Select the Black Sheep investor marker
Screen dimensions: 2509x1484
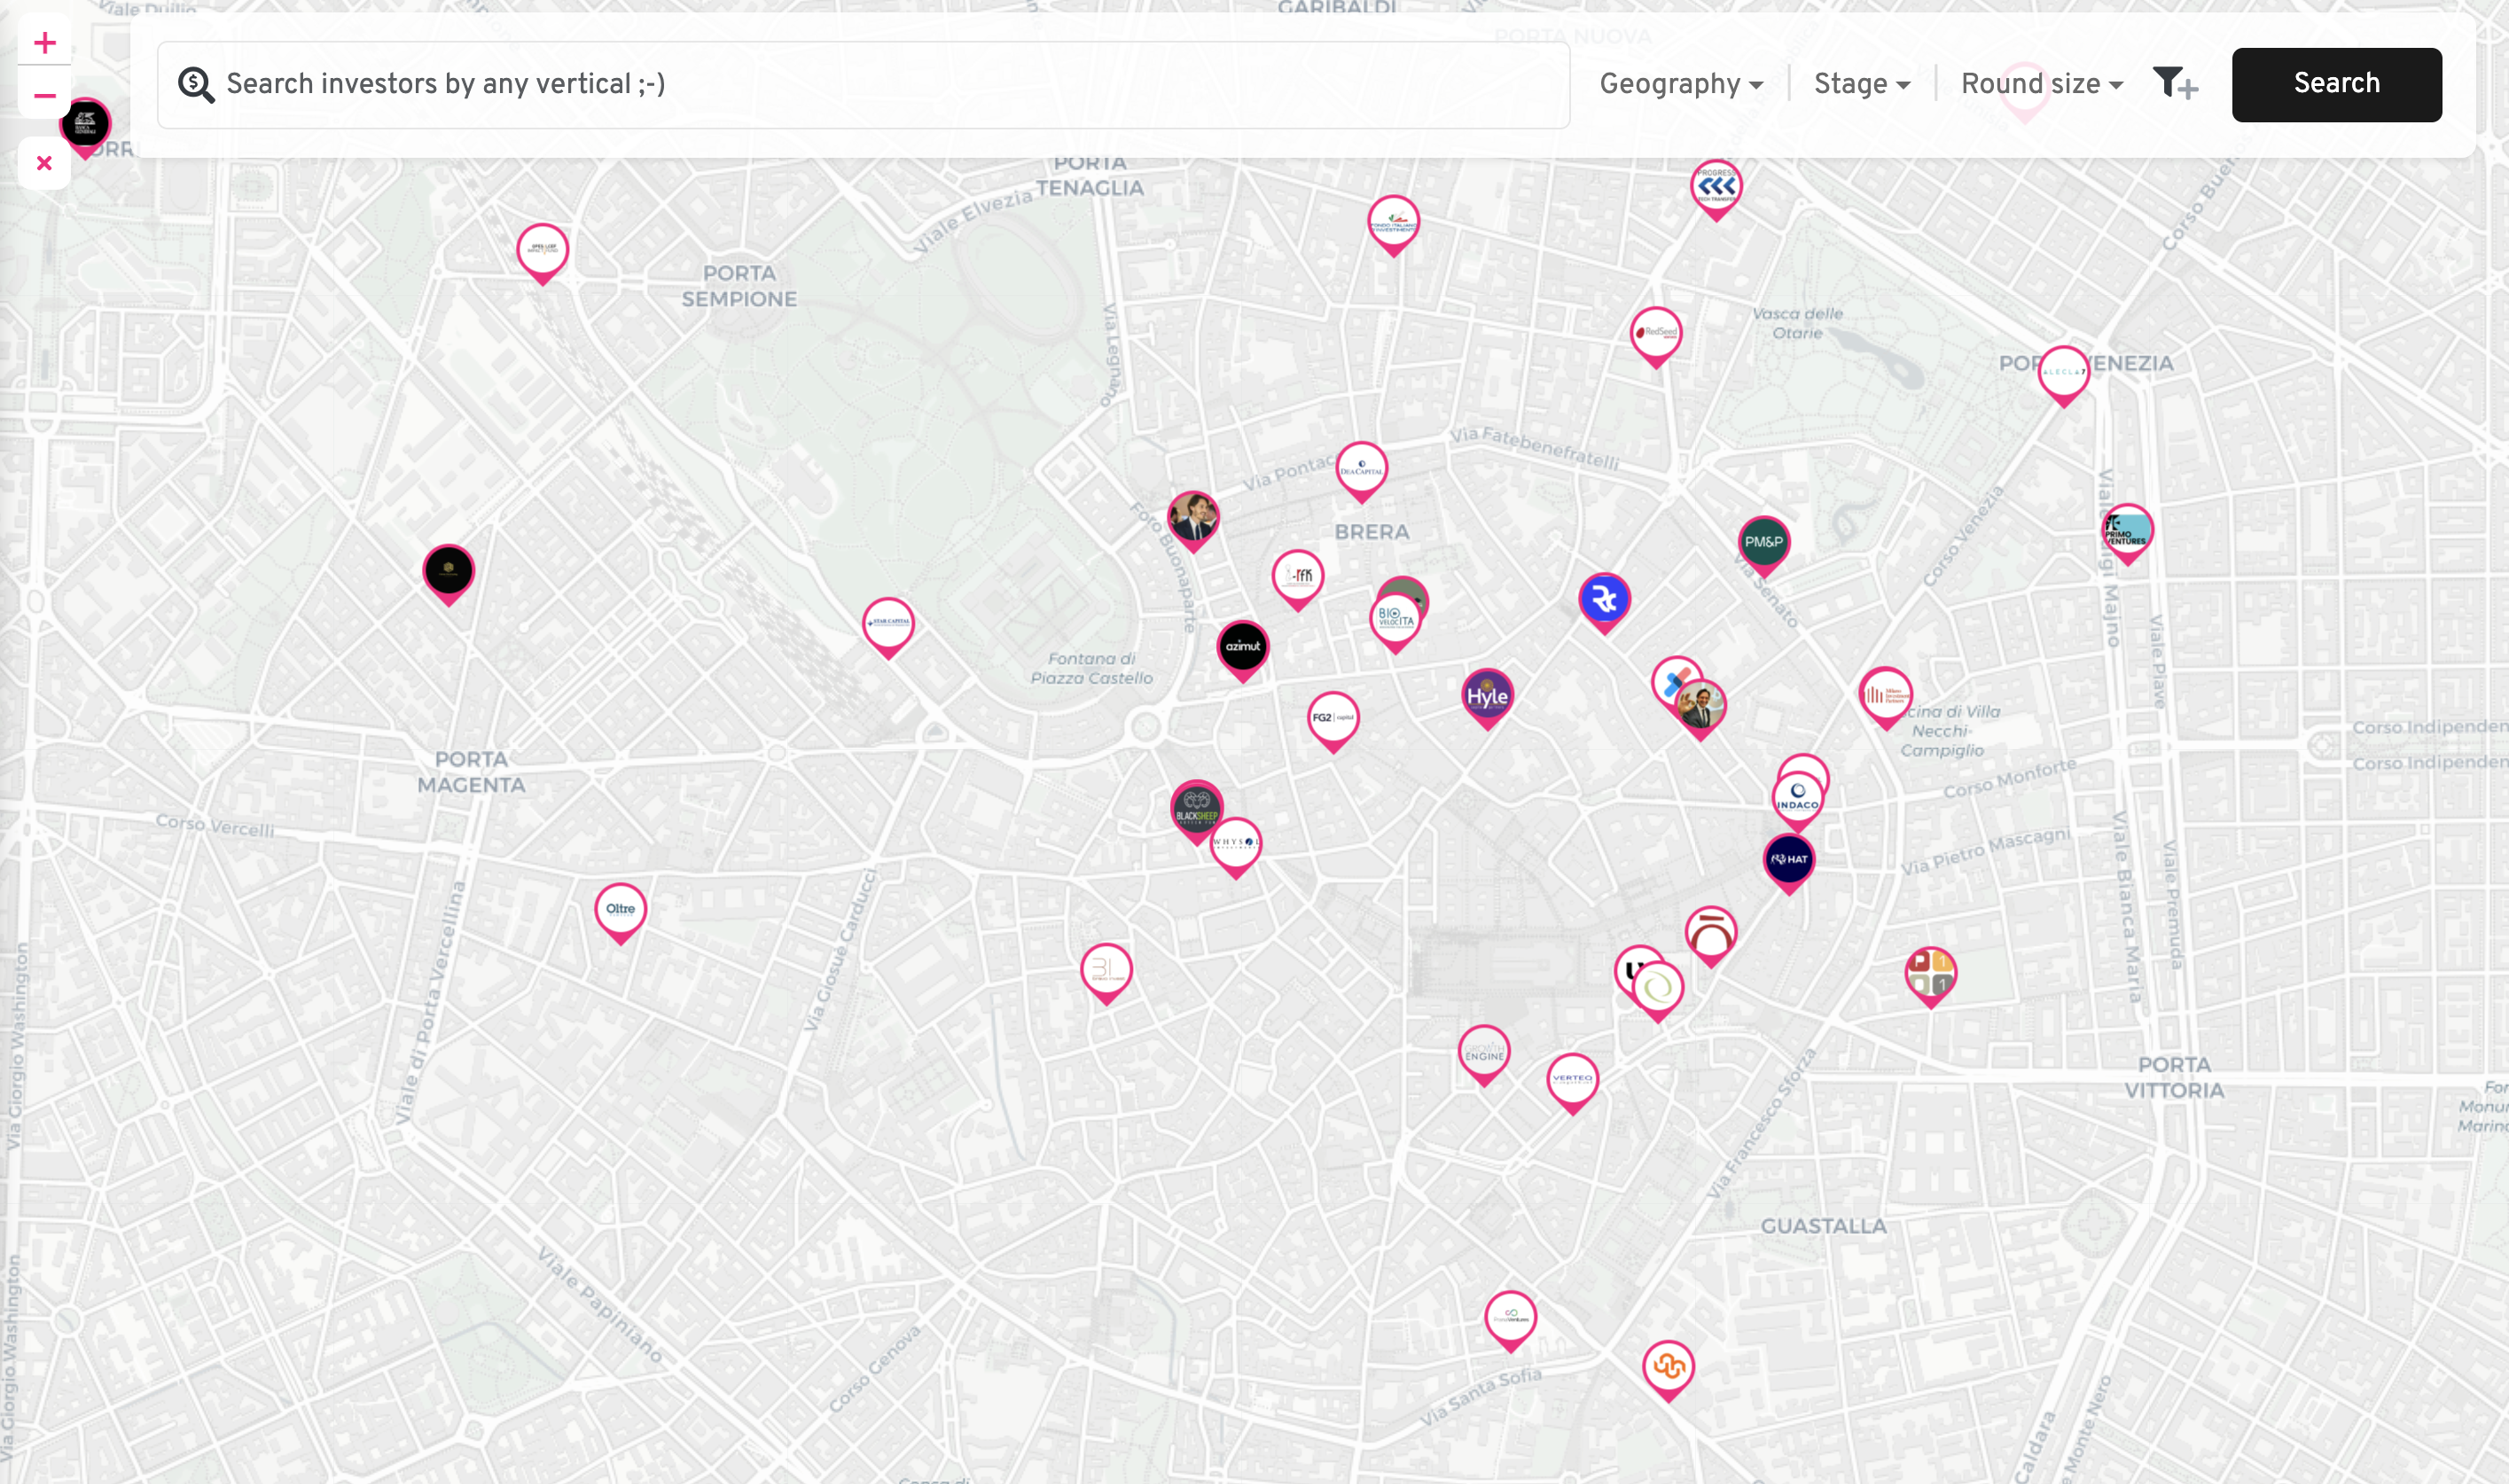pyautogui.click(x=1196, y=806)
